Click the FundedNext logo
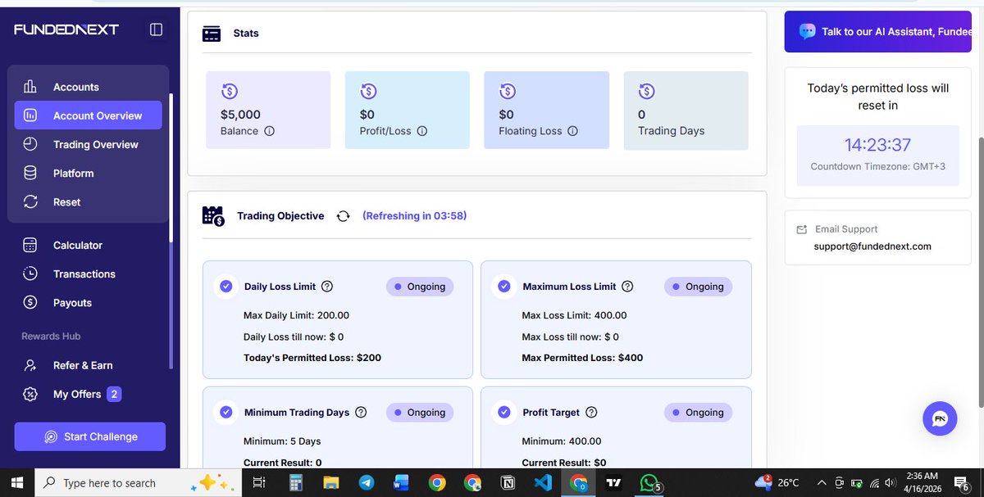Screen dimensions: 984x497 [66, 29]
